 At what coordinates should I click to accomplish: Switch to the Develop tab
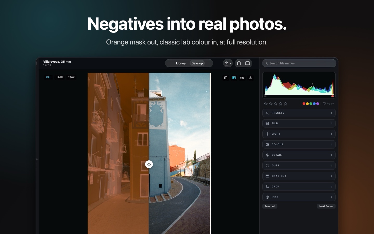tap(197, 63)
